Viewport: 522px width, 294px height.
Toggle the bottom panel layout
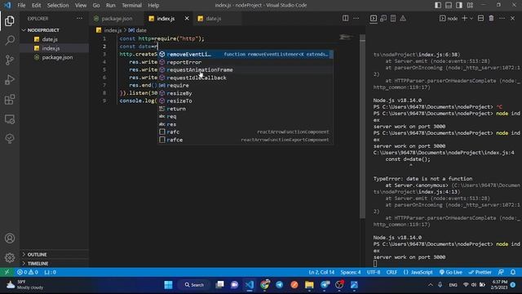pyautogui.click(x=449, y=5)
